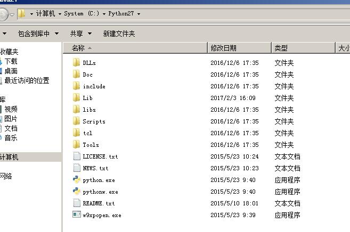Image resolution: width=350 pixels, height=232 pixels.
Task: Click the pythonw.exe Python logo icon
Action: pyautogui.click(x=77, y=191)
